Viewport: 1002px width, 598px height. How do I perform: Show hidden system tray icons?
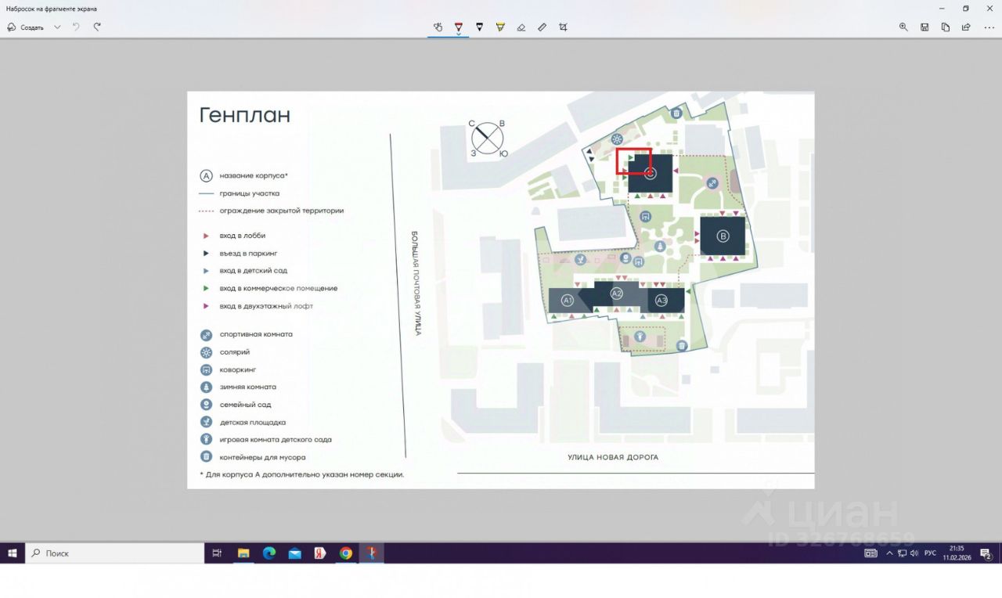pos(890,553)
